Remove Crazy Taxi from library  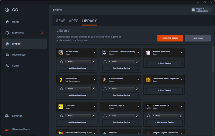(94, 107)
